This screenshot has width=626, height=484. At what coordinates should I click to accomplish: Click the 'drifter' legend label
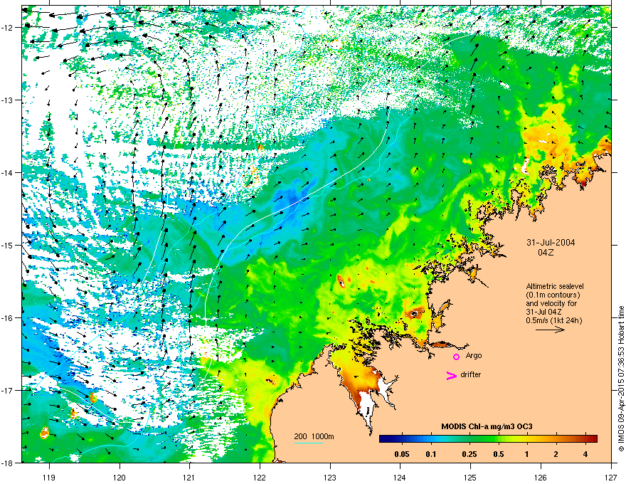point(471,374)
